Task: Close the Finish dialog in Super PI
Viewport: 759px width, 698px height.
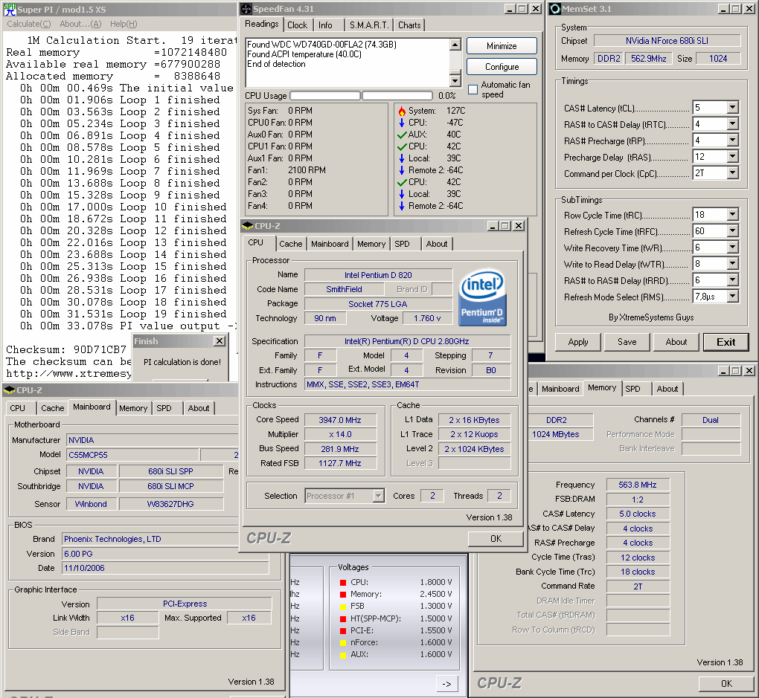Action: point(220,341)
